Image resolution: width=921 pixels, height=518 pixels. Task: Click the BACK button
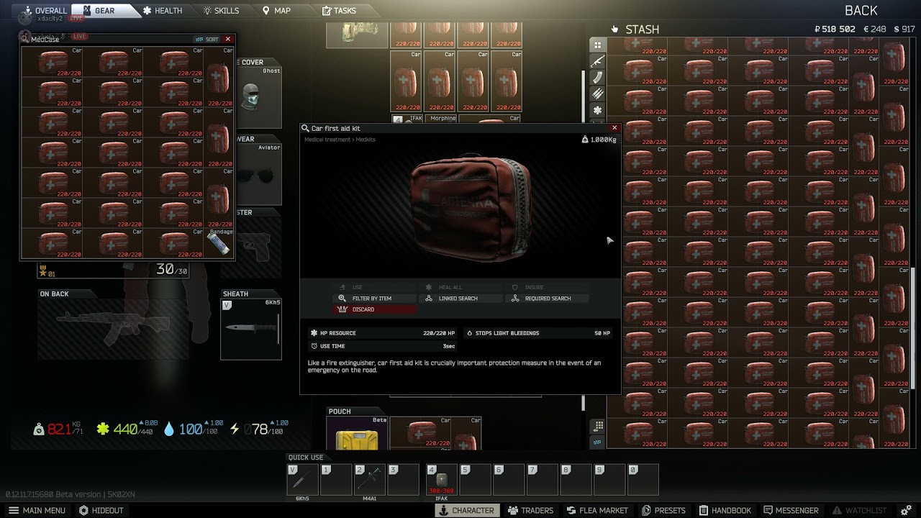coord(861,10)
